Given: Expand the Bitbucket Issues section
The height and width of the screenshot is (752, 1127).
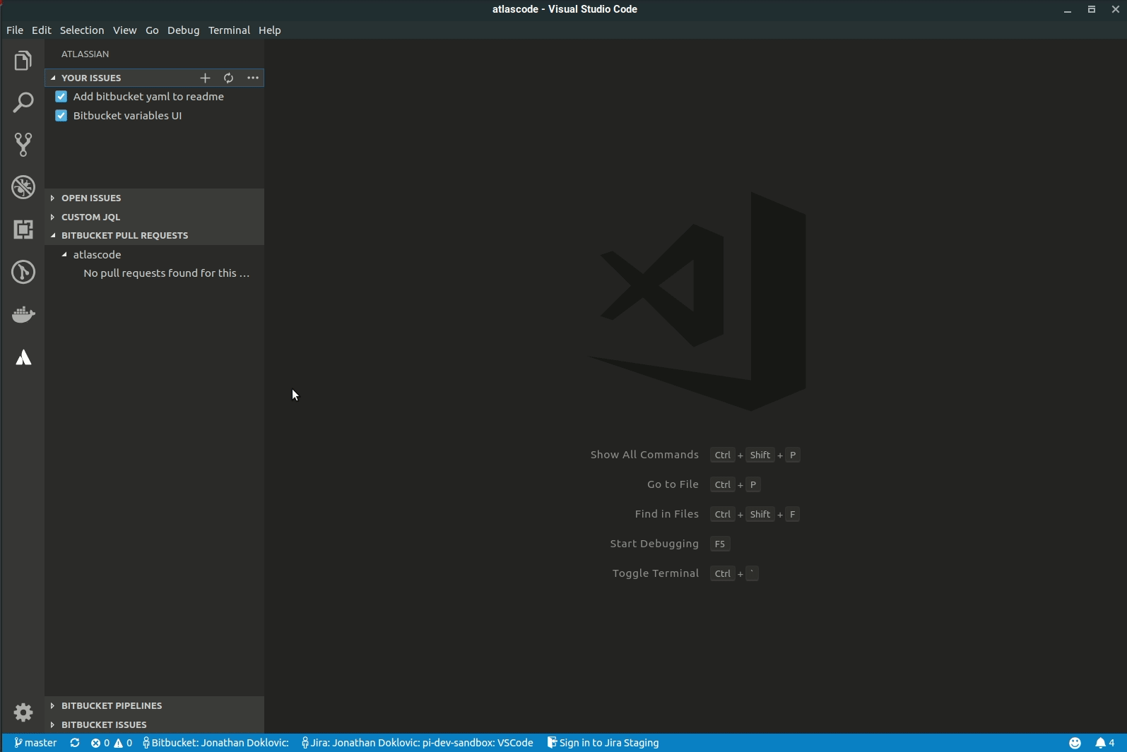Looking at the screenshot, I should (x=53, y=724).
